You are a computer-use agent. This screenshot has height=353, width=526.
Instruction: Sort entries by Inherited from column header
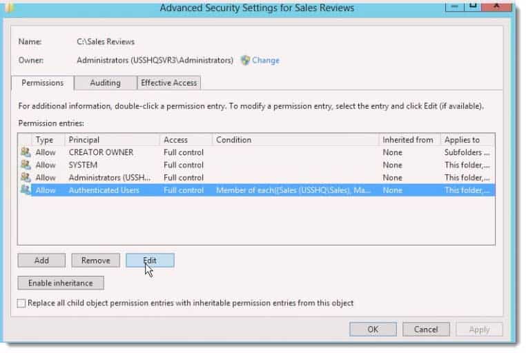[x=409, y=140]
